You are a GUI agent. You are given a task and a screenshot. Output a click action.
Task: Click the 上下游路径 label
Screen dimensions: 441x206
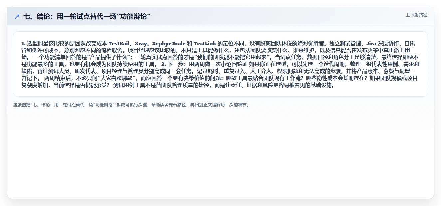click(416, 15)
